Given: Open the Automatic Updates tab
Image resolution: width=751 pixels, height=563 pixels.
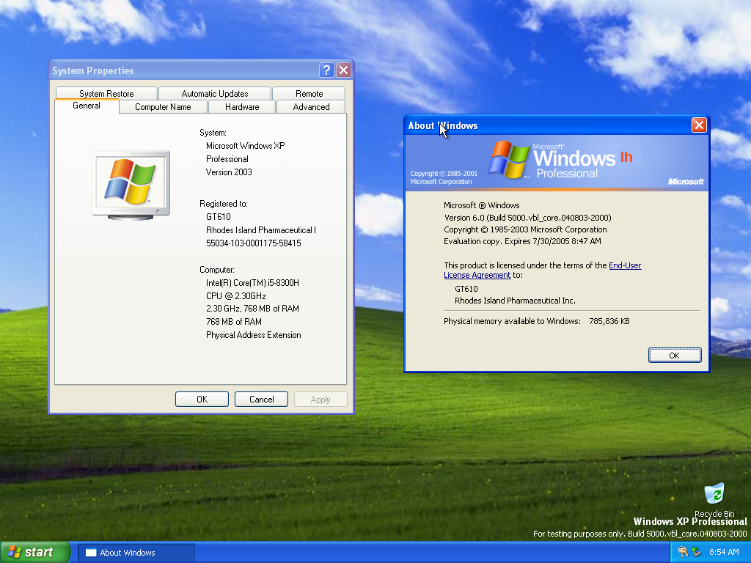Looking at the screenshot, I should (x=215, y=94).
